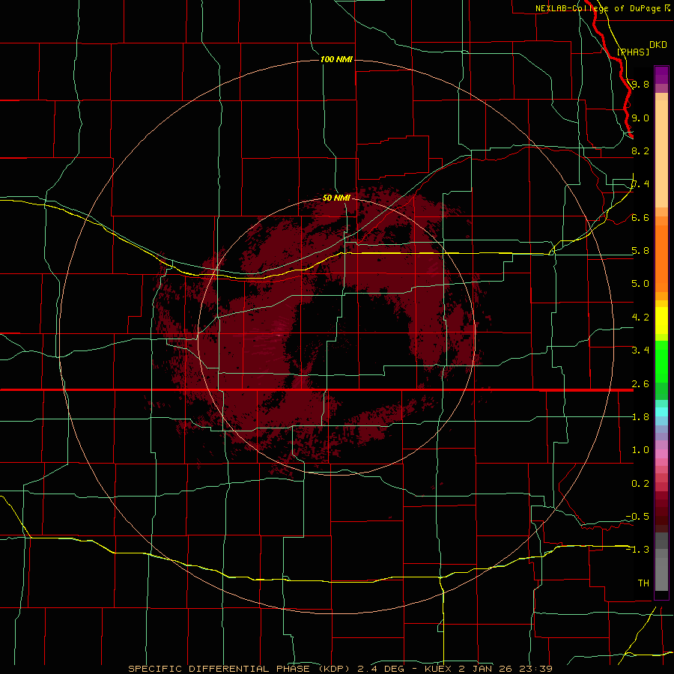Click the 9.0 scale value
Image resolution: width=674 pixels, height=674 pixels.
pos(640,118)
